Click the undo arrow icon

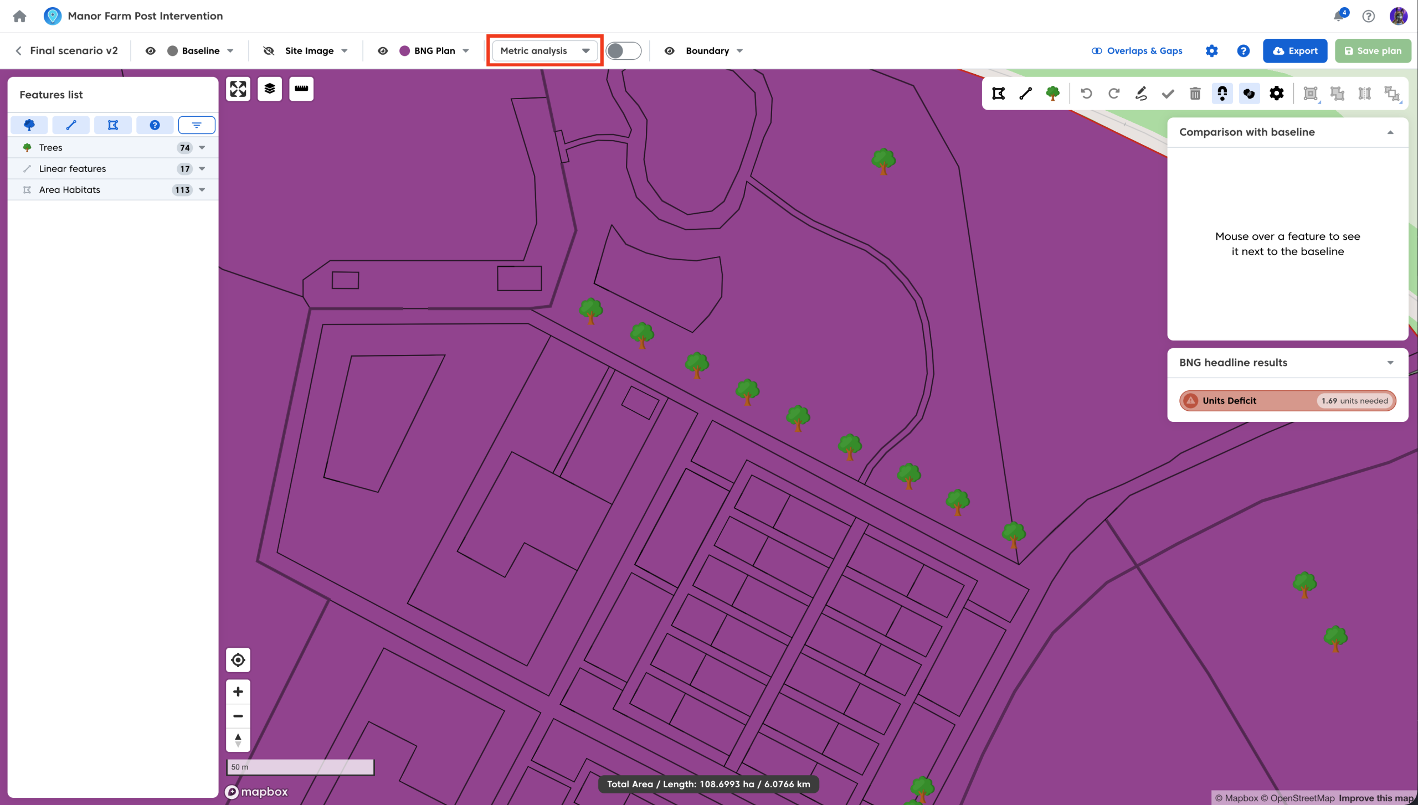[x=1086, y=94]
